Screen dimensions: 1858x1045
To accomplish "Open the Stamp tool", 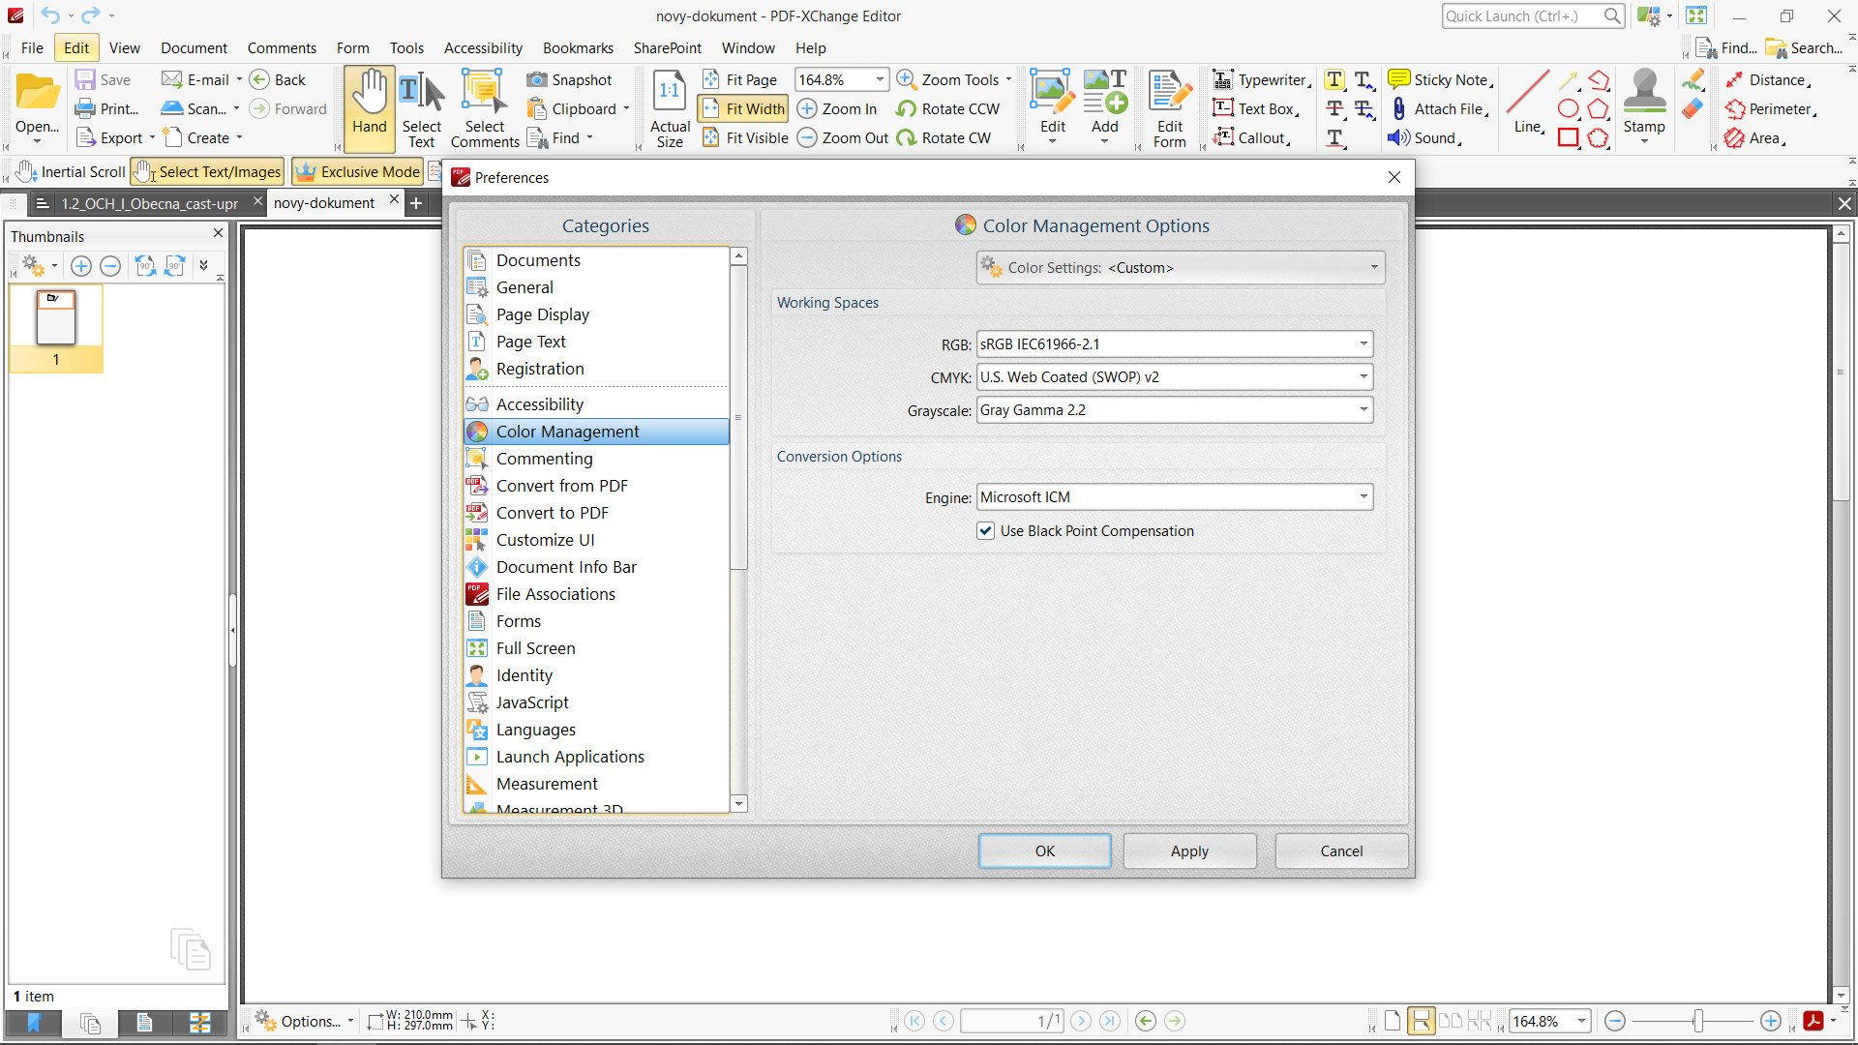I will click(1644, 108).
